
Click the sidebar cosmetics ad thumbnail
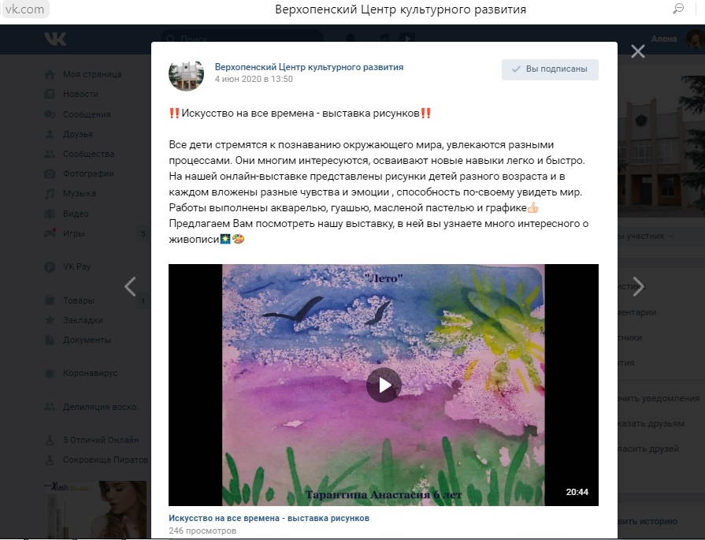pyautogui.click(x=95, y=509)
